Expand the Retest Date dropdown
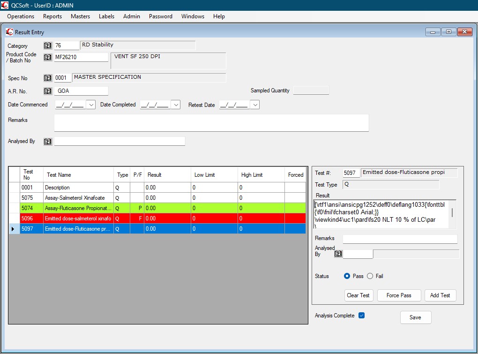The height and width of the screenshot is (354, 478). 255,105
